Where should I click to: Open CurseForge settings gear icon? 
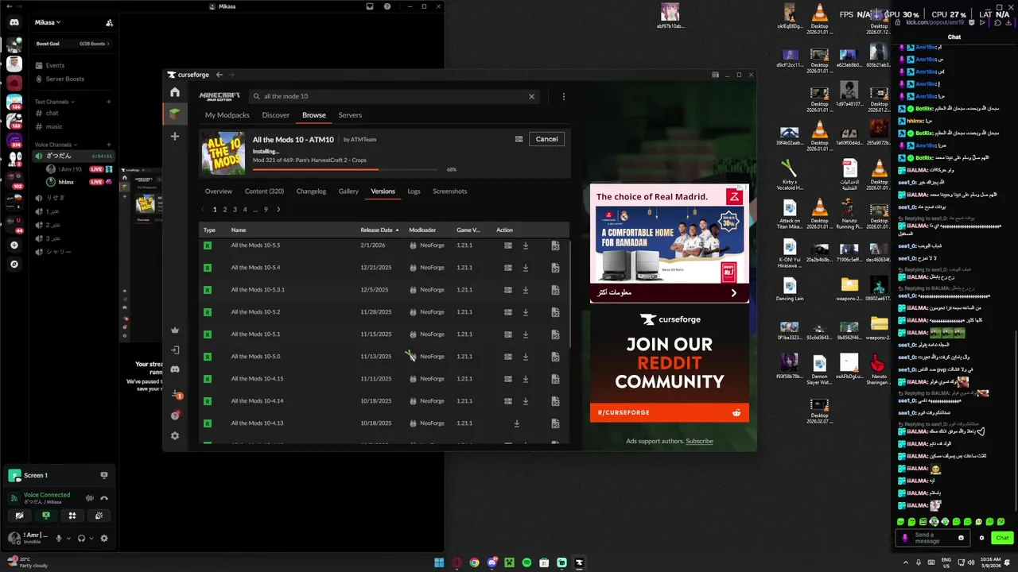coord(175,435)
